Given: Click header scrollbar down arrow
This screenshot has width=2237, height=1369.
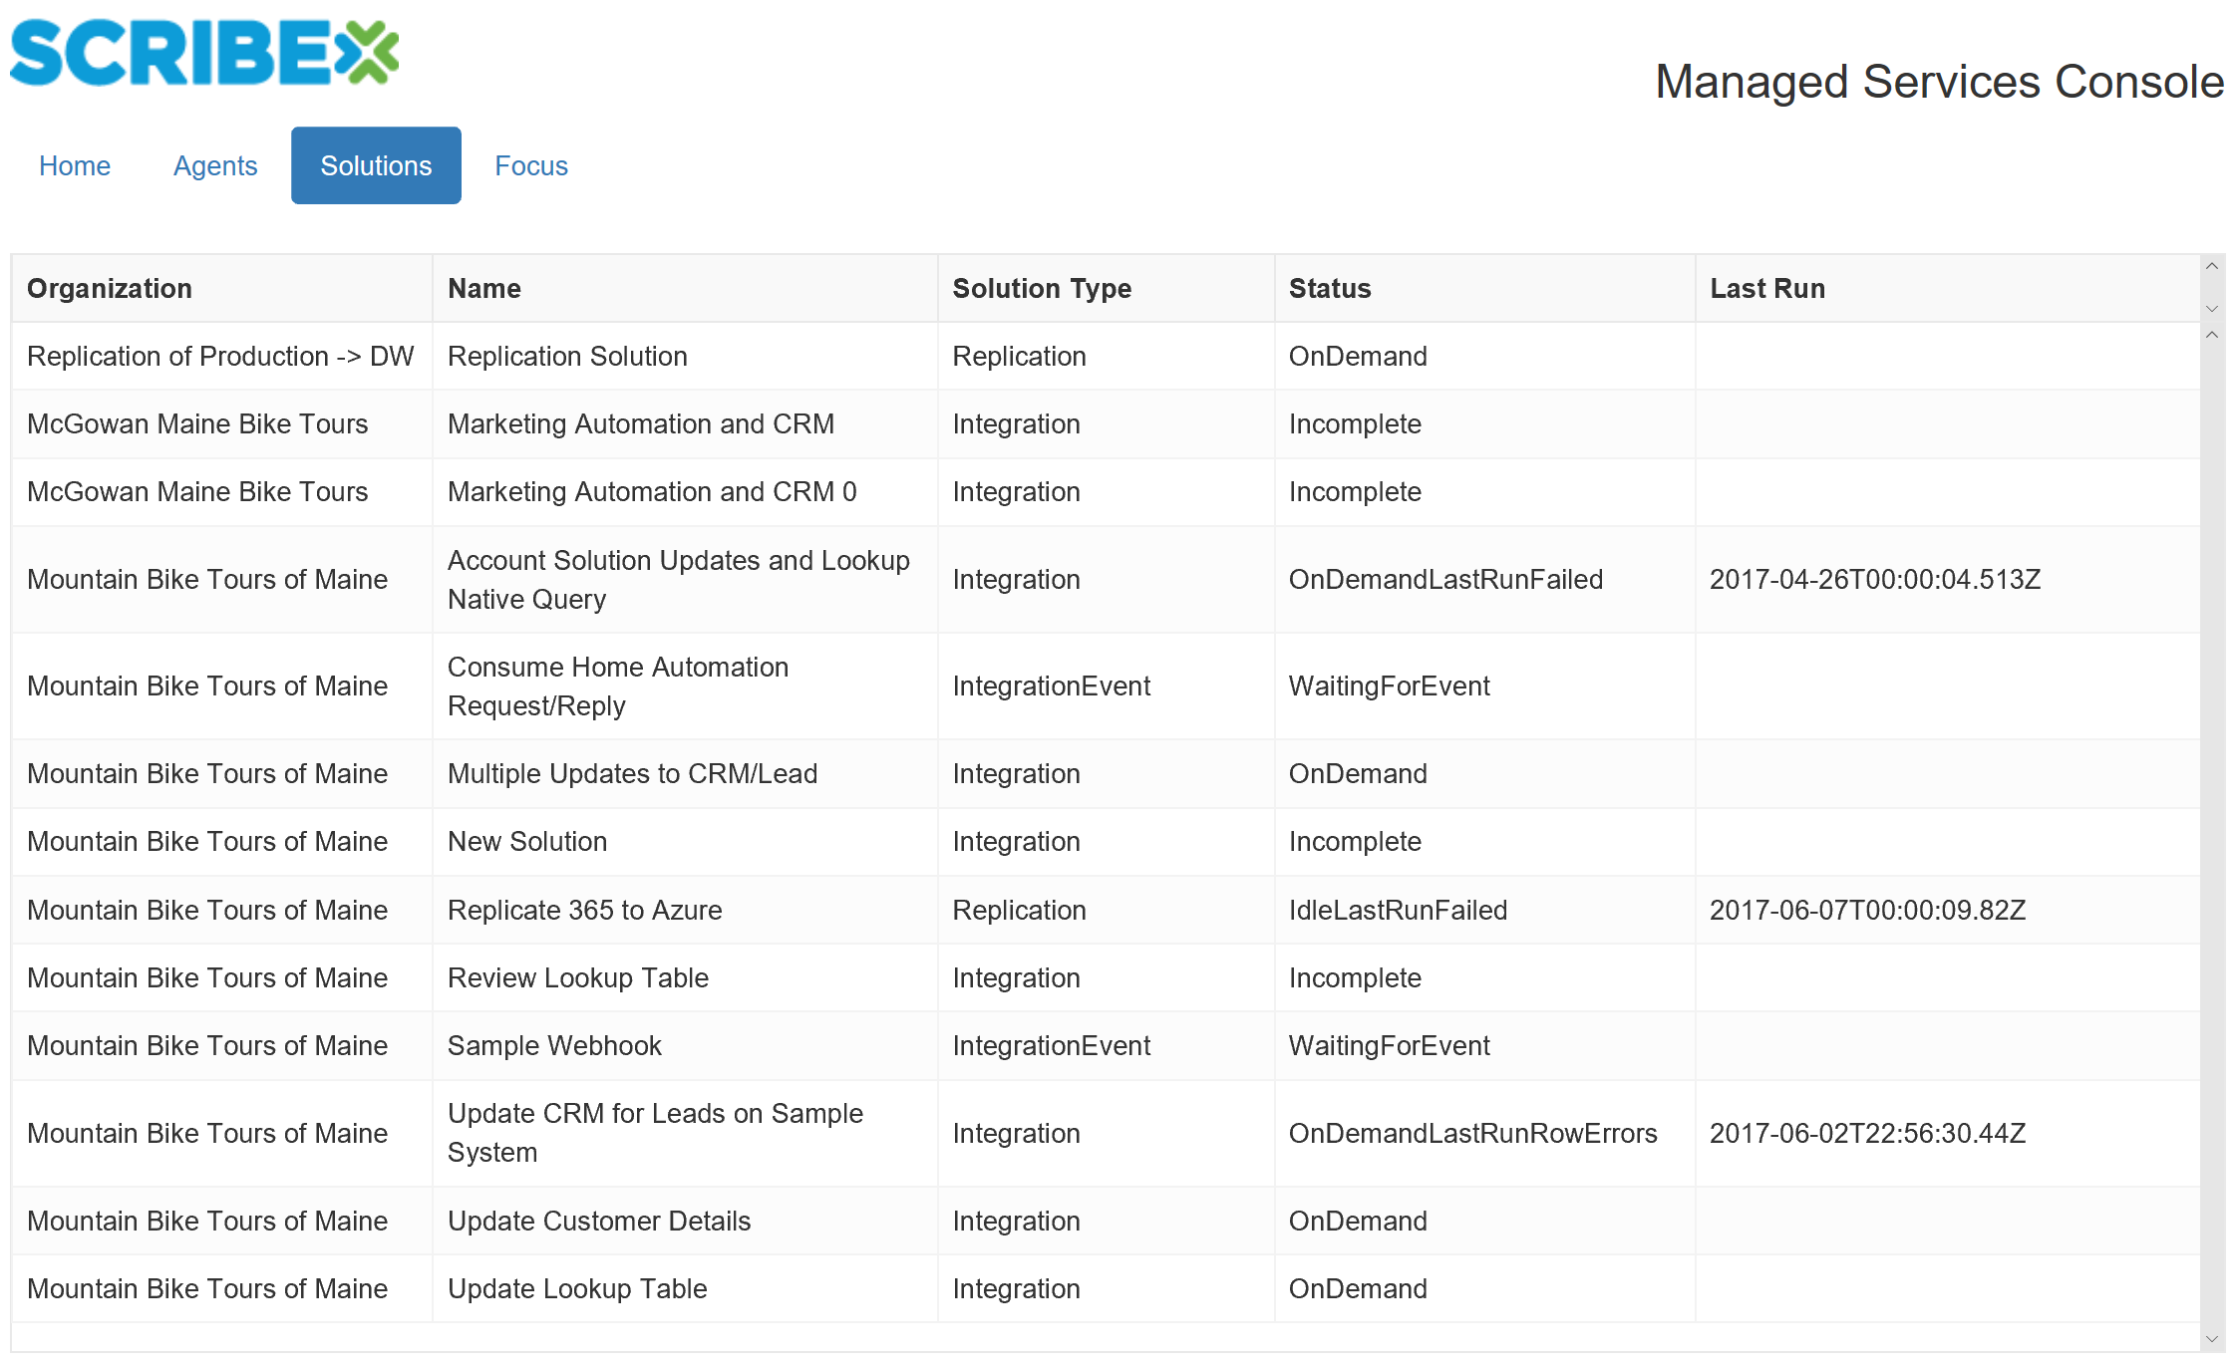Looking at the screenshot, I should pyautogui.click(x=2211, y=309).
